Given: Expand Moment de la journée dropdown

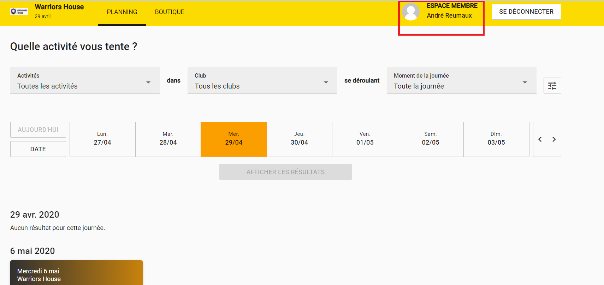Looking at the screenshot, I should click(x=461, y=80).
